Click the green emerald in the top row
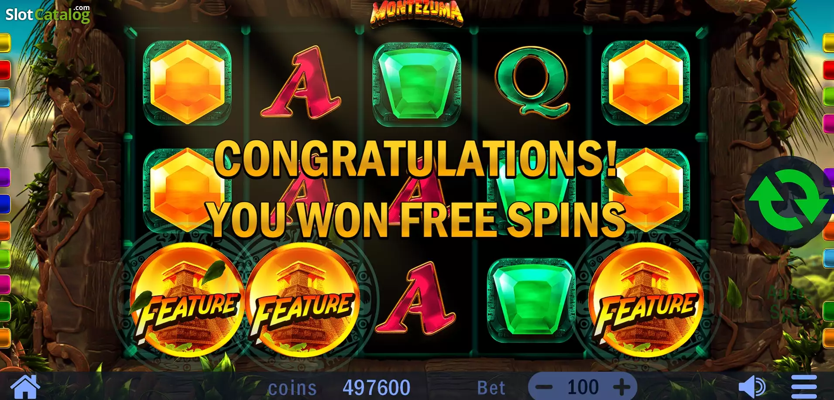The height and width of the screenshot is (400, 834). 417,83
